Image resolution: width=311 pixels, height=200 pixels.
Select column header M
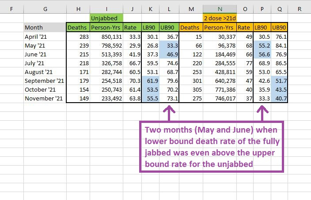(x=191, y=9)
